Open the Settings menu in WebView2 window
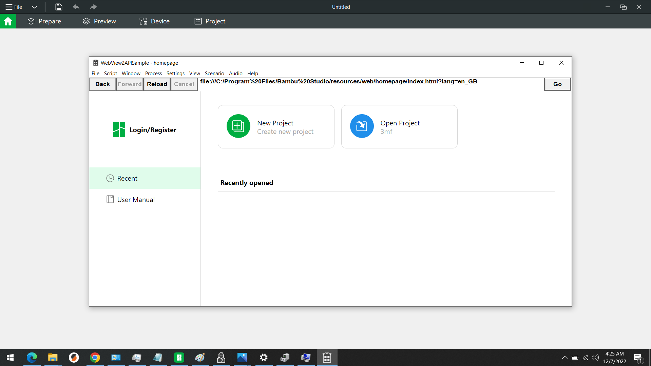The width and height of the screenshot is (651, 366). pos(175,74)
